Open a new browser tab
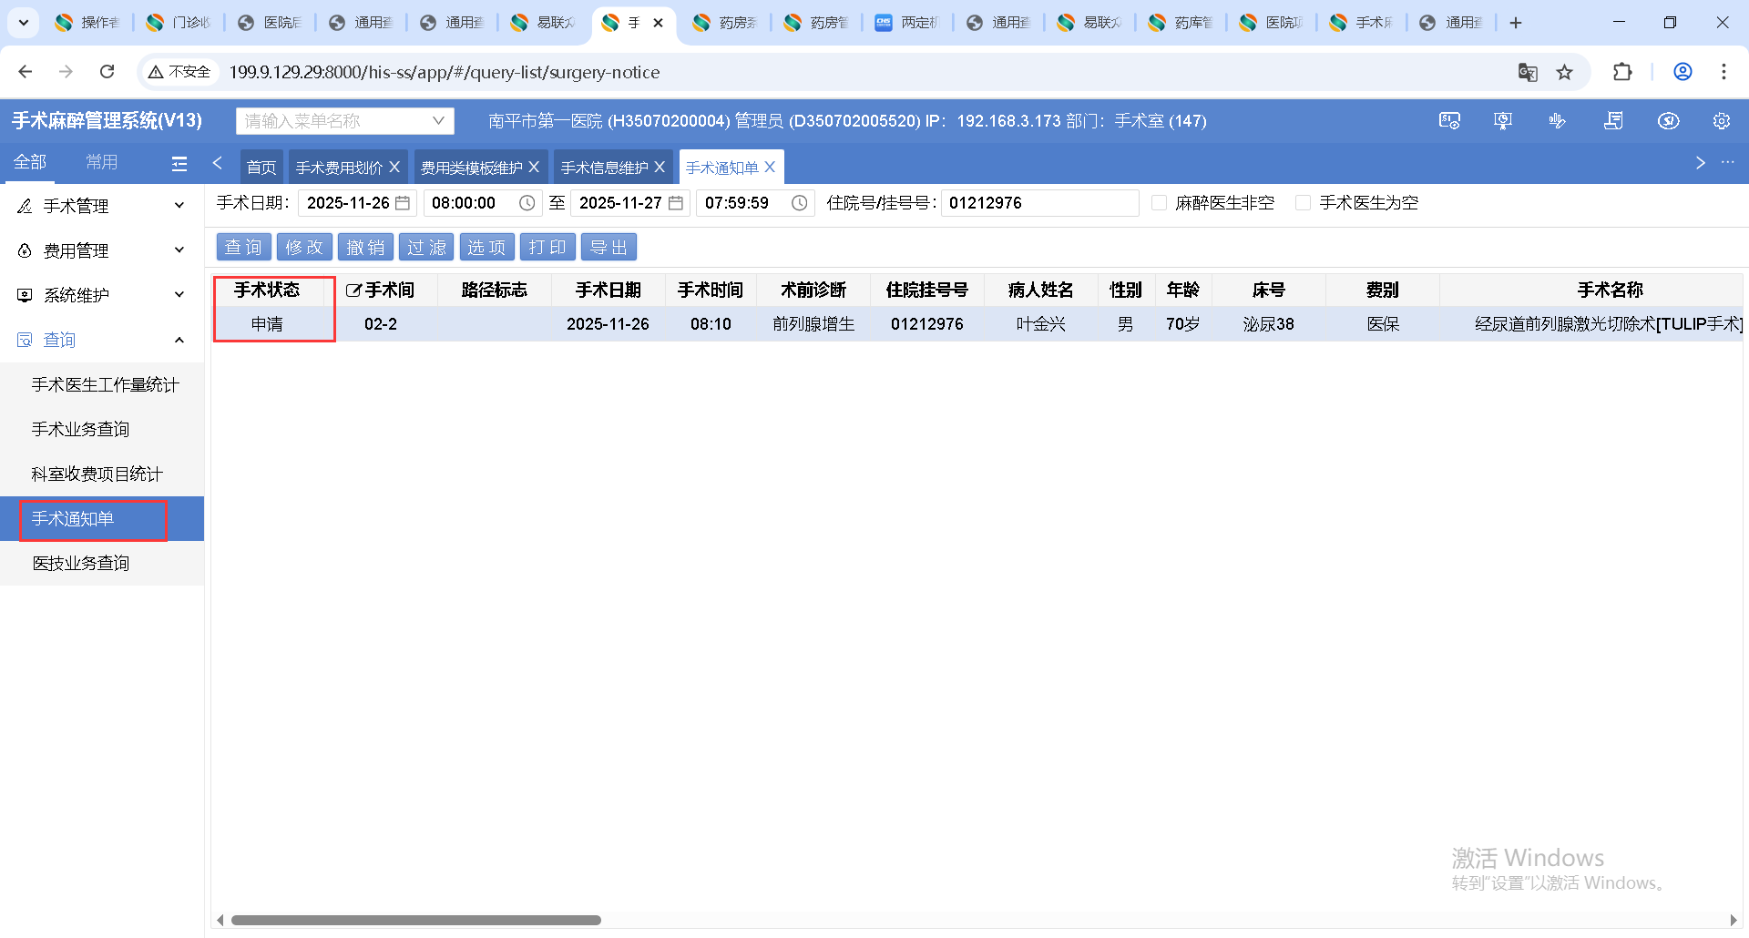1749x938 pixels. coord(1516,23)
